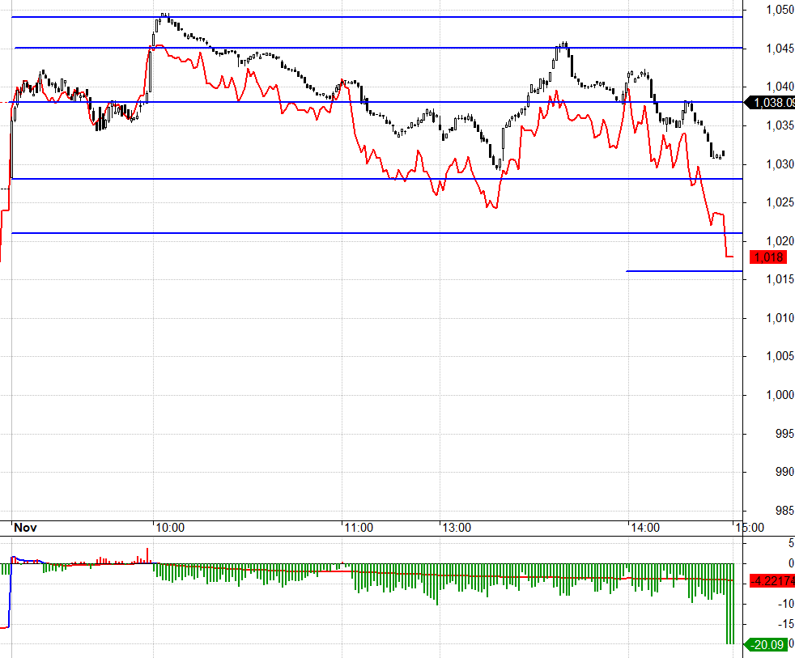Click the -15 label on indicator axis
Viewport: 795px width, 658px height.
click(x=781, y=624)
